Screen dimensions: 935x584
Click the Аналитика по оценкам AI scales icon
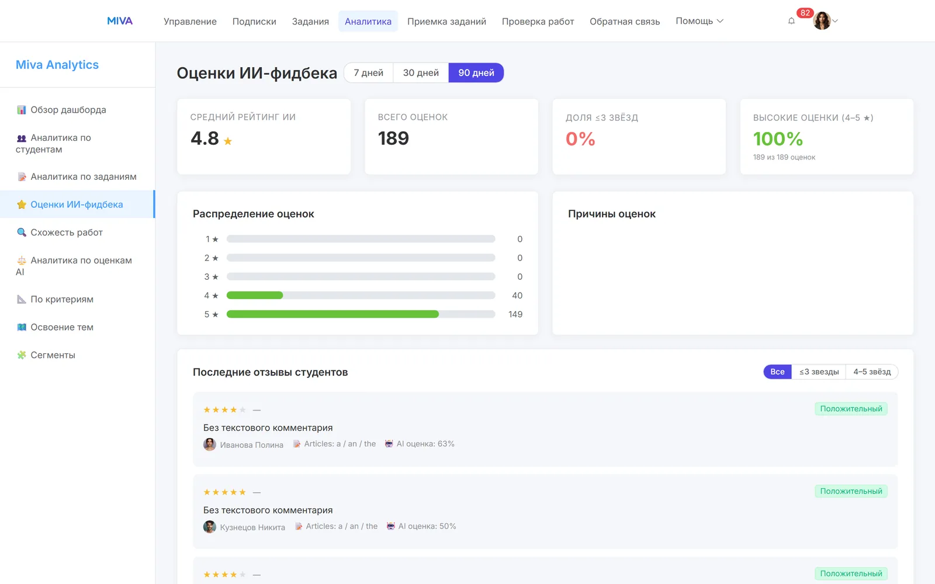pos(22,260)
